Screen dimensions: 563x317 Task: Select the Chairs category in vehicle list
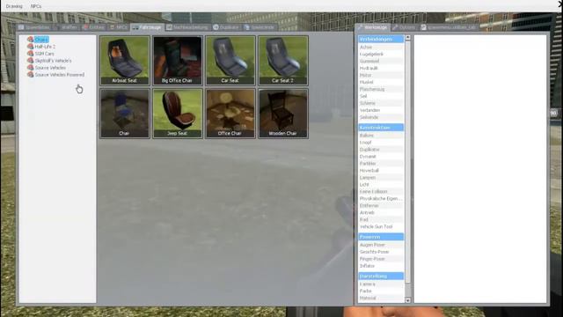click(x=41, y=40)
